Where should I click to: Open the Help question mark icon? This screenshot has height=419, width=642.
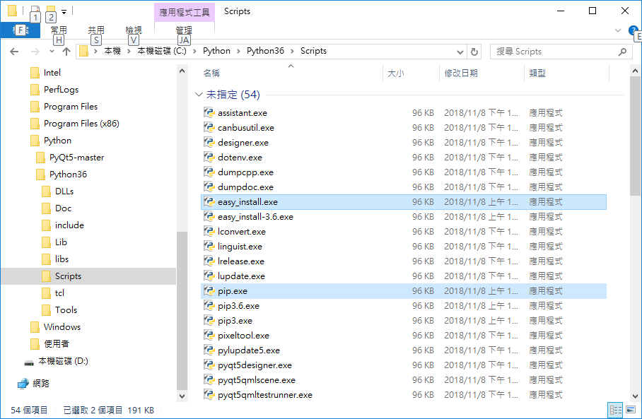pos(633,30)
